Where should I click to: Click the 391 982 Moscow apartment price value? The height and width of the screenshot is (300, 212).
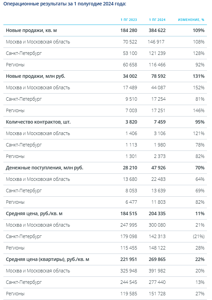[x=157, y=271]
